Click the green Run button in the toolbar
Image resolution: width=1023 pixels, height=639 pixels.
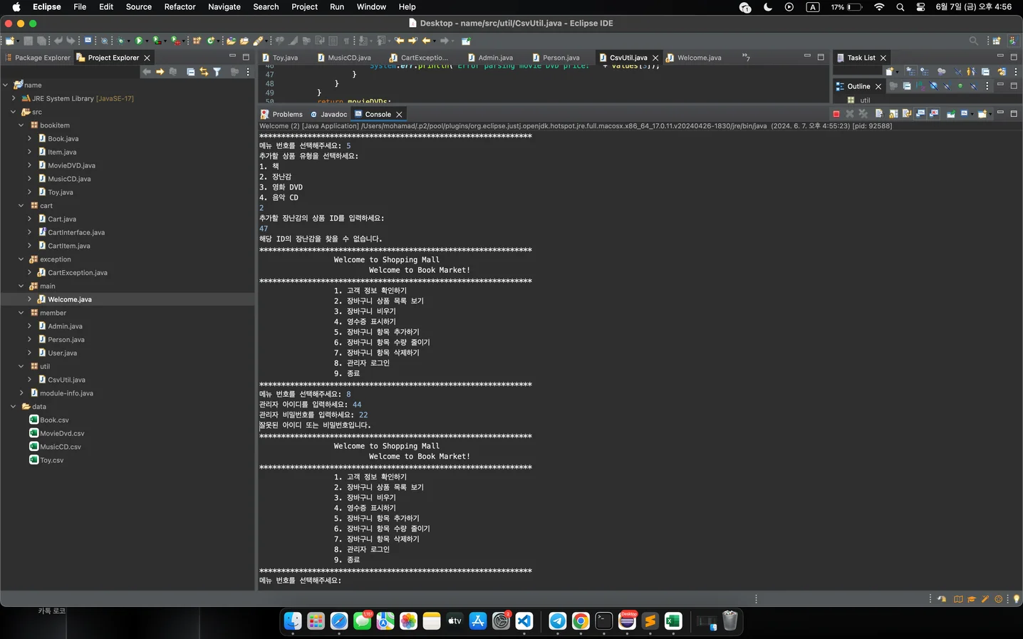[x=139, y=41]
